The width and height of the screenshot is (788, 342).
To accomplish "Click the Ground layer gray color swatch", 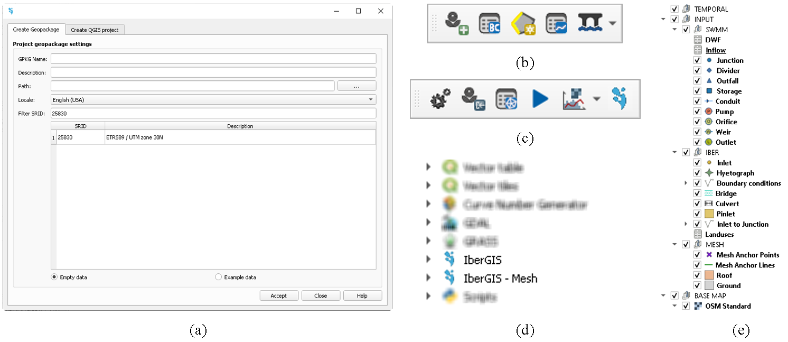I will tap(709, 285).
